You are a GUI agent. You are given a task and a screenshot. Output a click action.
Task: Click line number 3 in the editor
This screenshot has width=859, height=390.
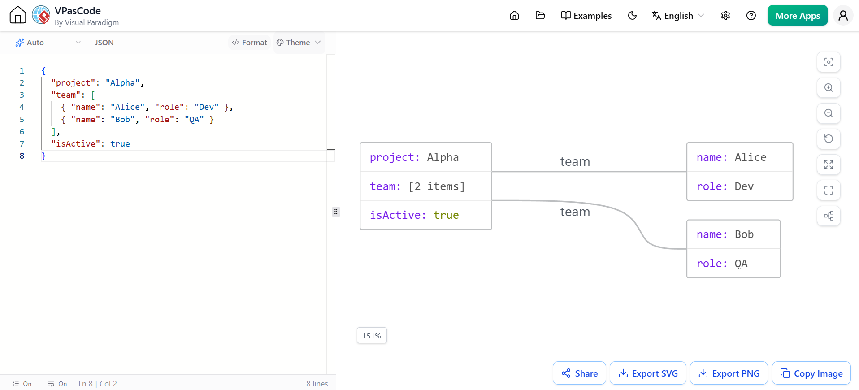click(22, 95)
